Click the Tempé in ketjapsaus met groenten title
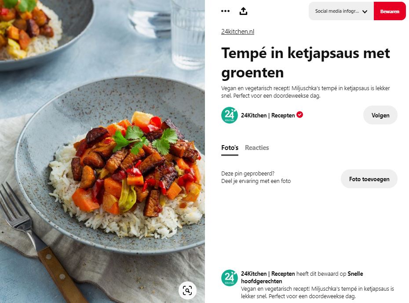 click(x=306, y=63)
